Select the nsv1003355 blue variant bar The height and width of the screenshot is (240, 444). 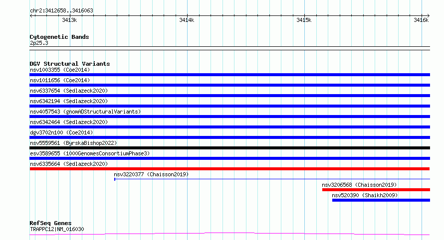click(x=229, y=75)
